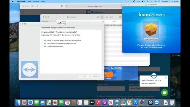
Task: Open Podcasts from the Dock
Action: pyautogui.click(x=104, y=103)
